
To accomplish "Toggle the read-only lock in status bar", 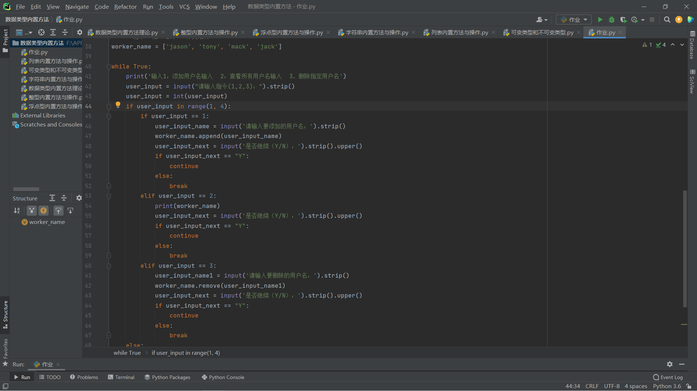I will pyautogui.click(x=689, y=386).
